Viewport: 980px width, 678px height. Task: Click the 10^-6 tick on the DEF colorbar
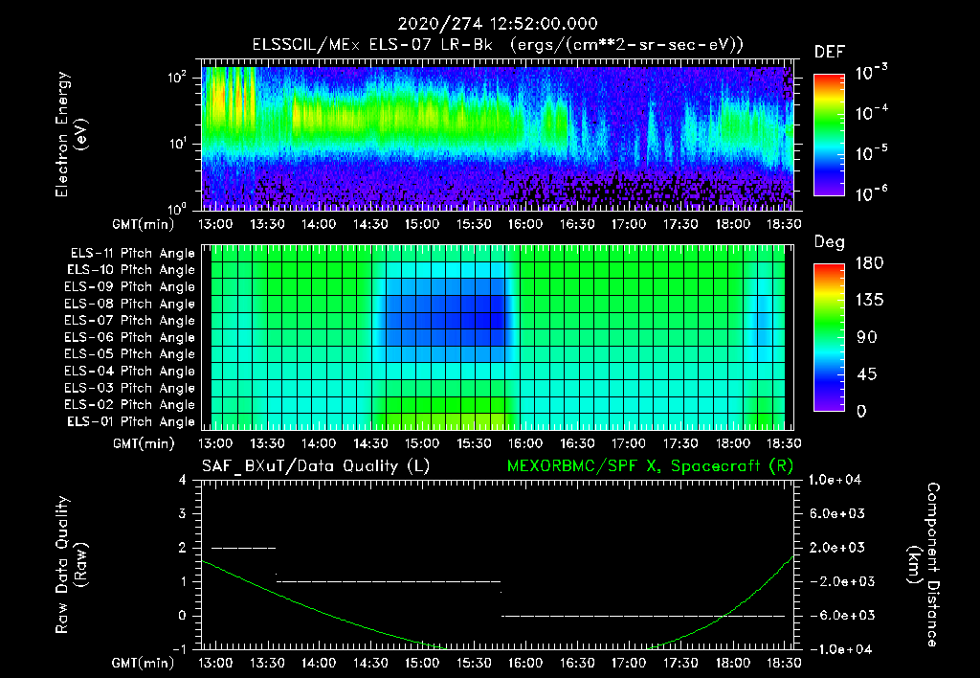coord(872,193)
